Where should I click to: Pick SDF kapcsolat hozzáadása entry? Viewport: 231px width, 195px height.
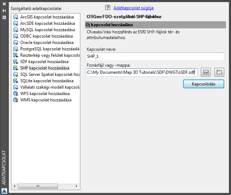click(x=44, y=62)
